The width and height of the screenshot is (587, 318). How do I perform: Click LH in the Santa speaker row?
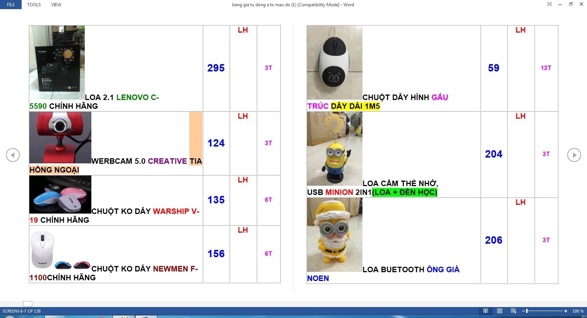click(521, 202)
